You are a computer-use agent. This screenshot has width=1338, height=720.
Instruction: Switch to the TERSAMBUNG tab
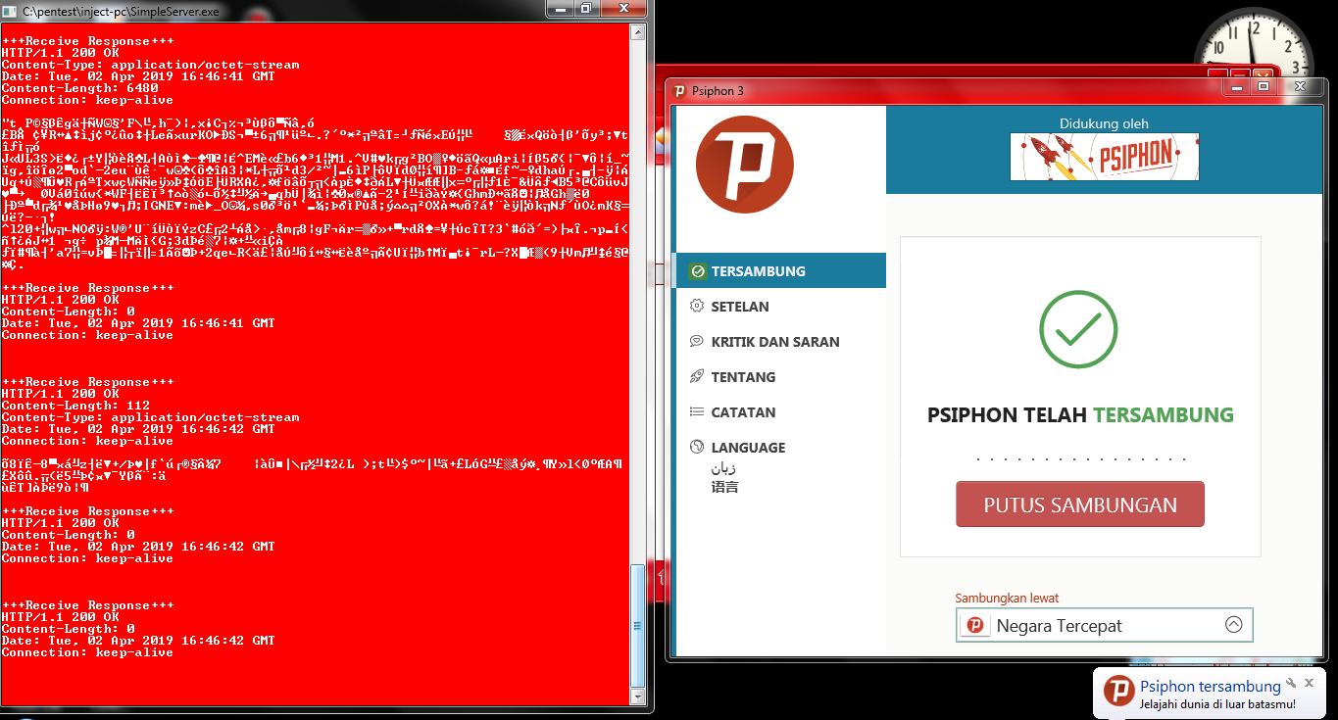[x=780, y=271]
